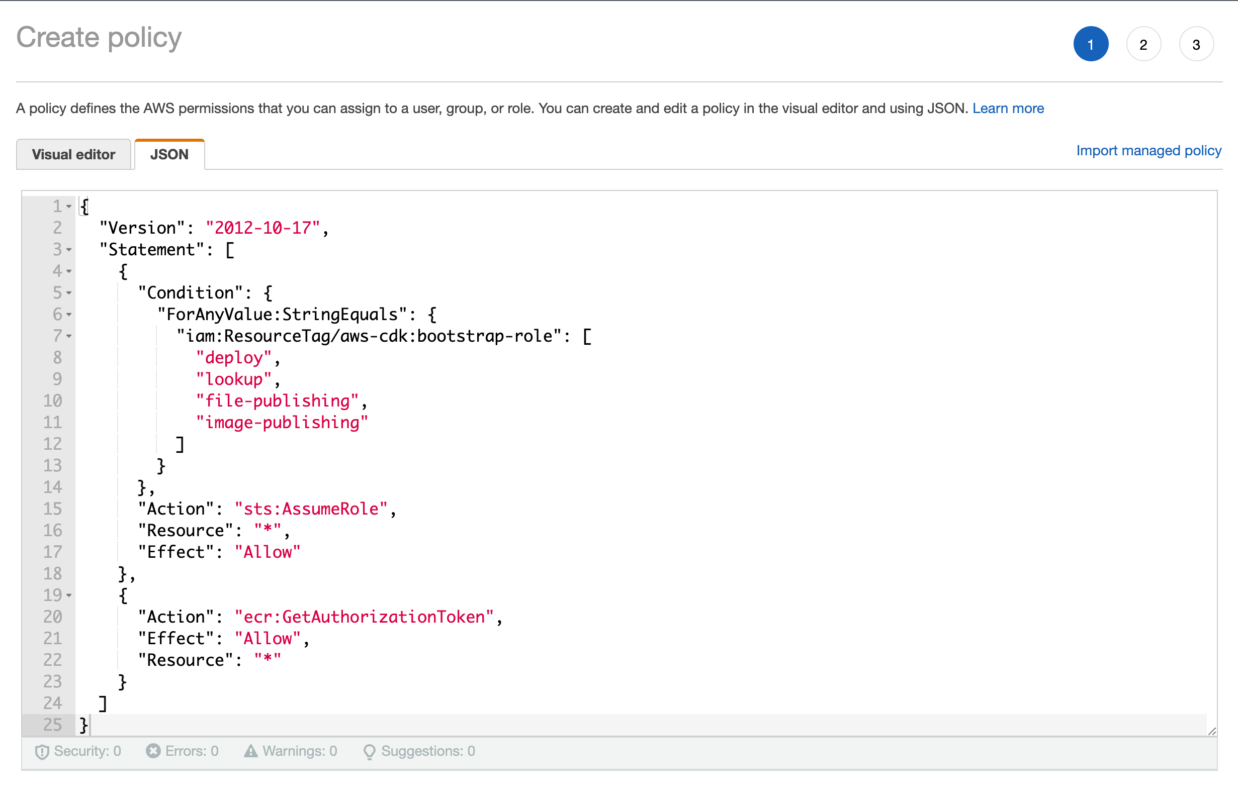Screen dimensions: 1238x800
Task: Click line number 25 in the gutter
Action: tap(53, 725)
